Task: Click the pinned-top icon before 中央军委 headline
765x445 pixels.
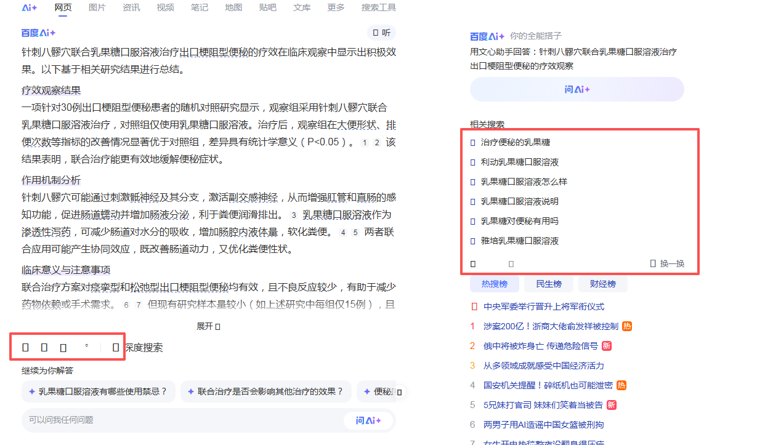Action: [x=474, y=307]
